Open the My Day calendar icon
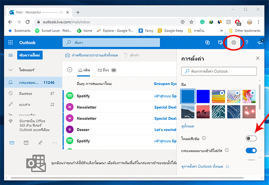 [x=220, y=43]
